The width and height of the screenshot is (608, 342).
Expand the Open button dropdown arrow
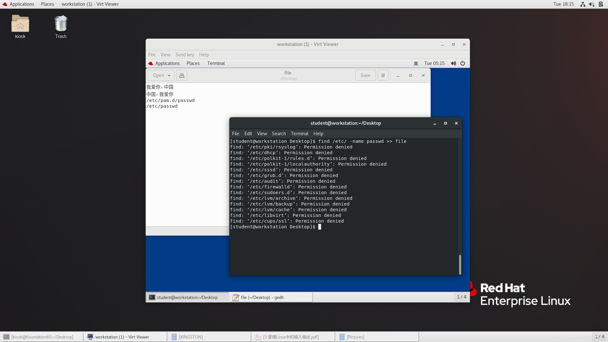click(x=169, y=75)
